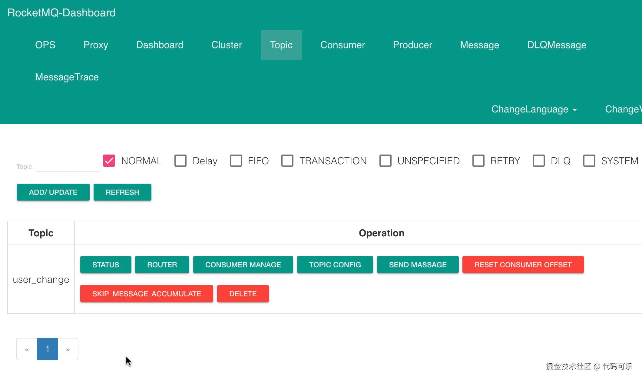Enable the RETRY topic filter
This screenshot has width=642, height=380.
coord(478,161)
